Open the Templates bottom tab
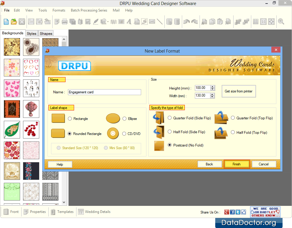The width and height of the screenshot is (292, 228). coord(62,212)
